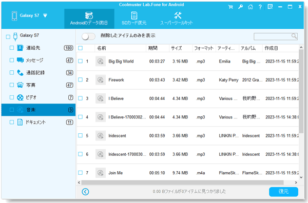Click the 00:05:10 duration cell
The width and height of the screenshot is (308, 203).
tap(157, 173)
